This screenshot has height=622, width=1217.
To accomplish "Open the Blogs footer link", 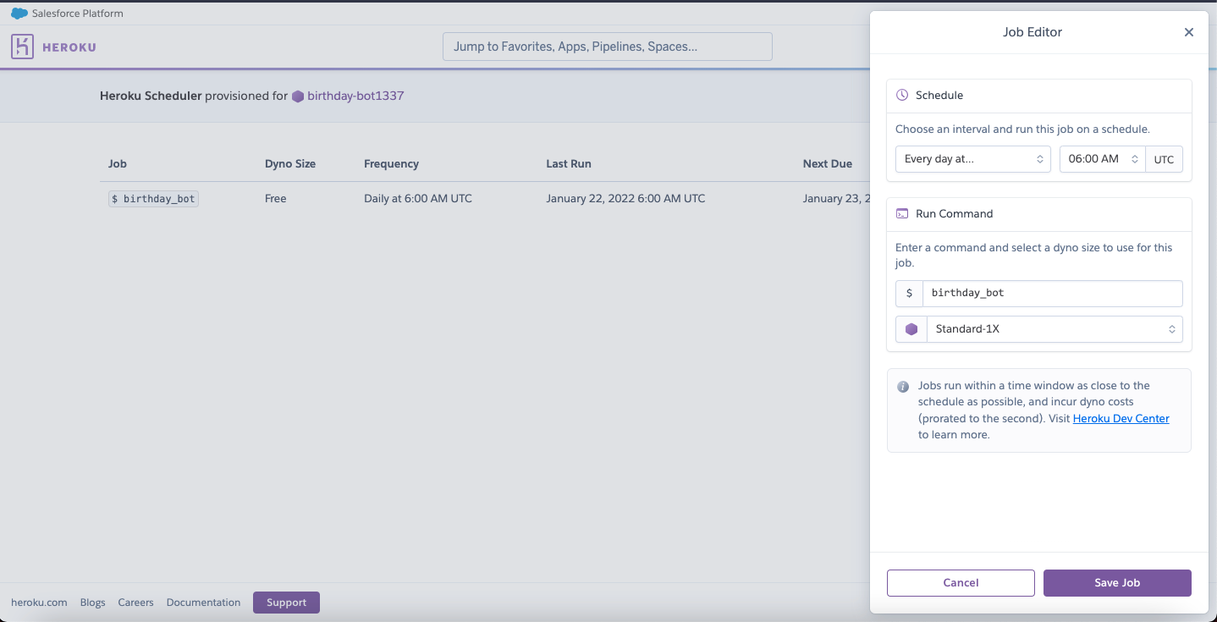I will (x=92, y=603).
